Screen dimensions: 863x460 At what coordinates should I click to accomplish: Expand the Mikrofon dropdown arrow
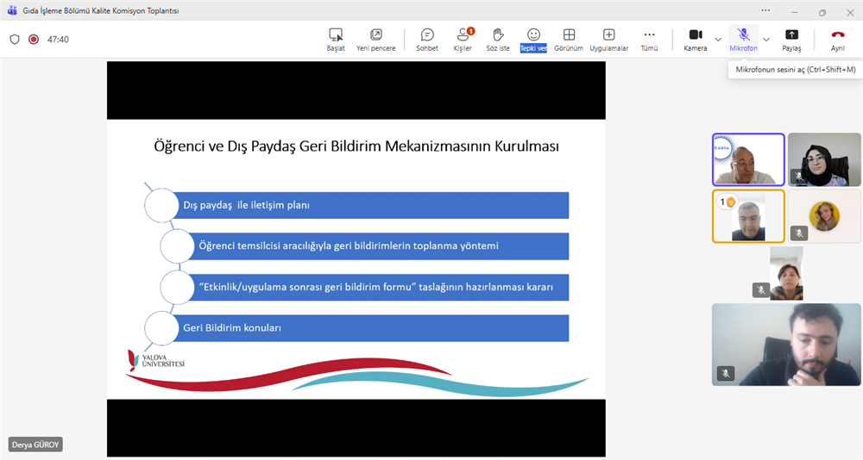coord(765,40)
